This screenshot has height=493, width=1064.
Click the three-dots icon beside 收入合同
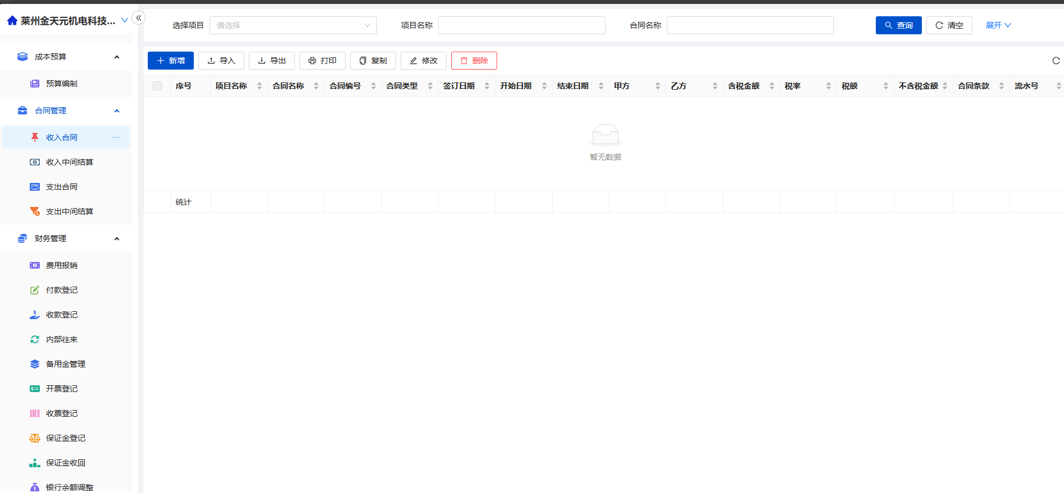coord(116,137)
